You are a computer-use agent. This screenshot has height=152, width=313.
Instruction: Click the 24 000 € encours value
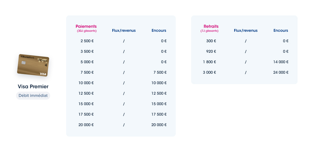click(x=281, y=72)
